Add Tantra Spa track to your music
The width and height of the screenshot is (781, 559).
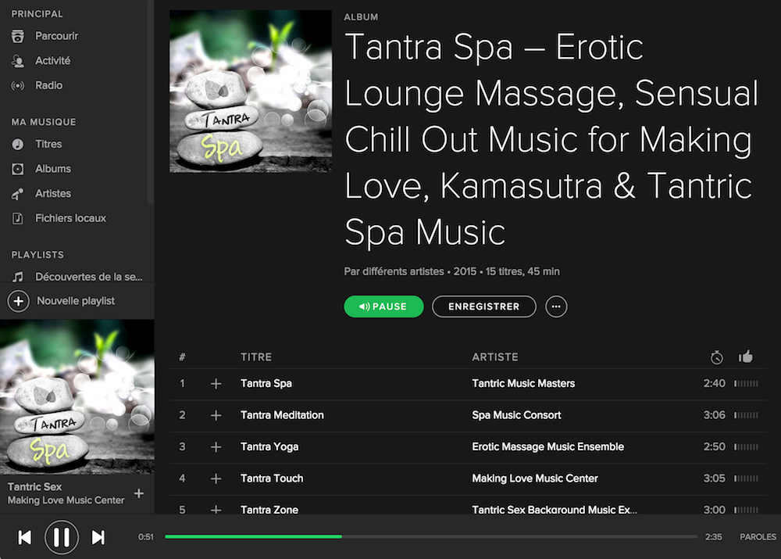[x=216, y=384]
